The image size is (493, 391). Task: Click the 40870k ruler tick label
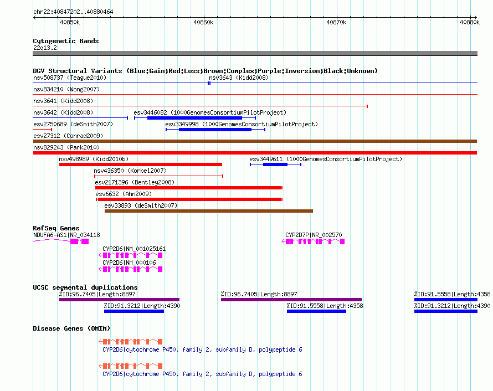click(336, 22)
